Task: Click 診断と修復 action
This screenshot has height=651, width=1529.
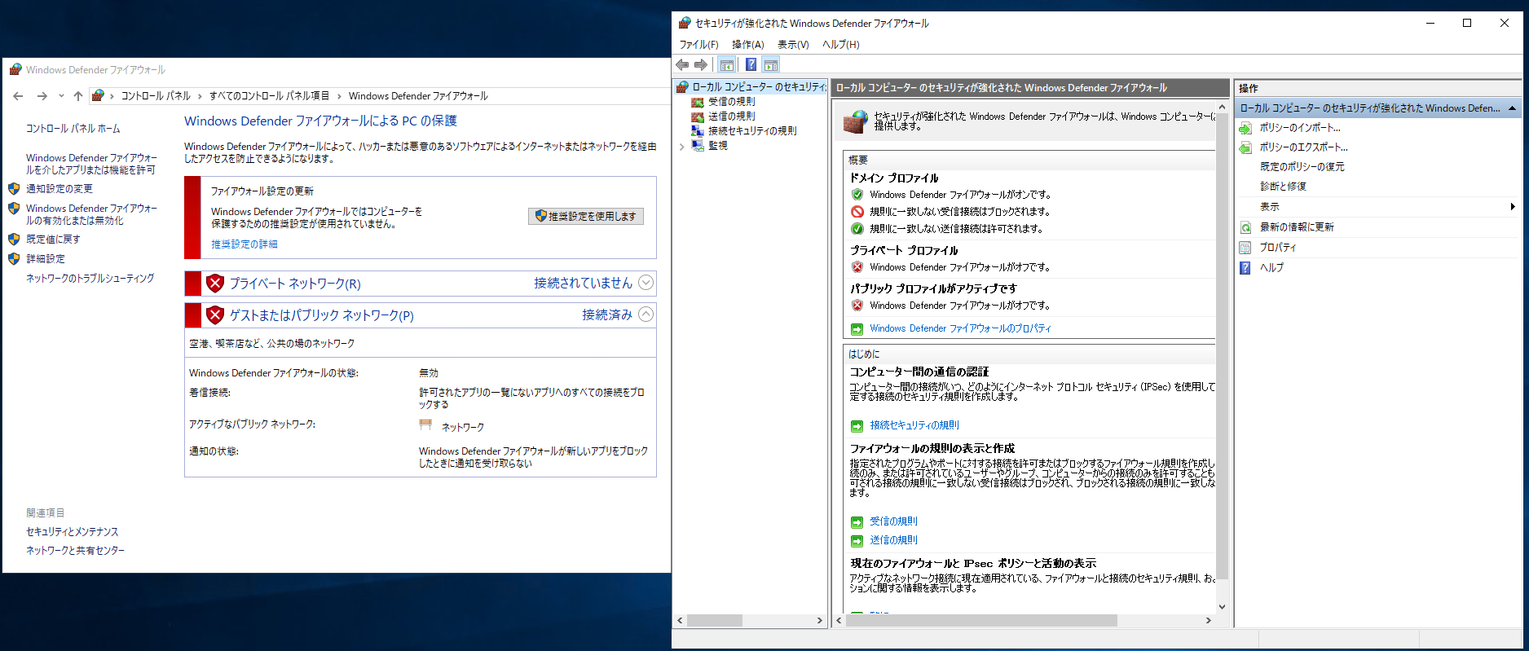Action: [x=1283, y=187]
